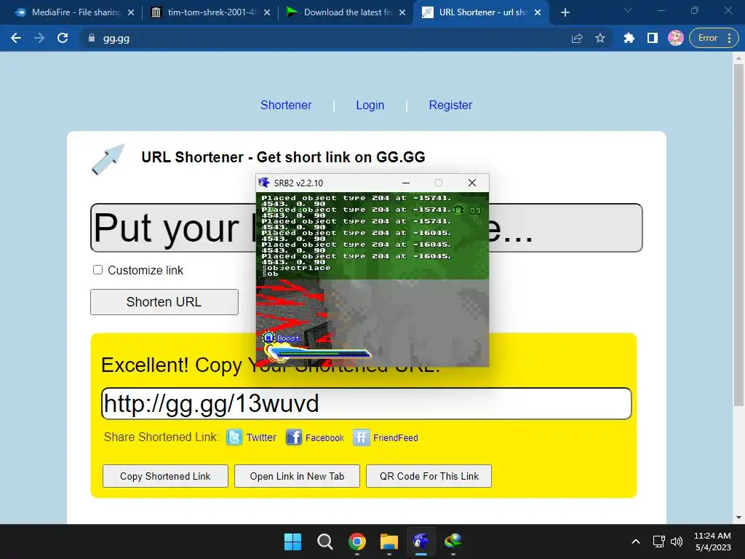745x559 pixels.
Task: Show hidden system tray icons
Action: point(635,542)
